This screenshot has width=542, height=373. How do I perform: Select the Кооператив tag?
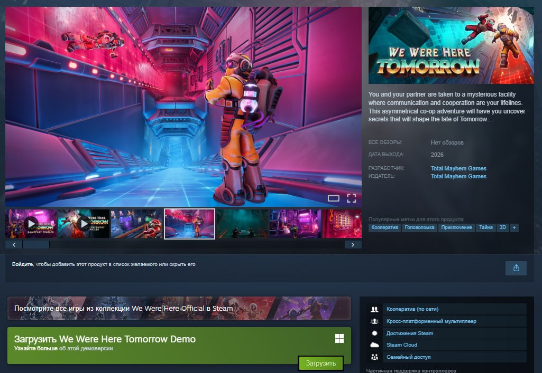point(384,228)
